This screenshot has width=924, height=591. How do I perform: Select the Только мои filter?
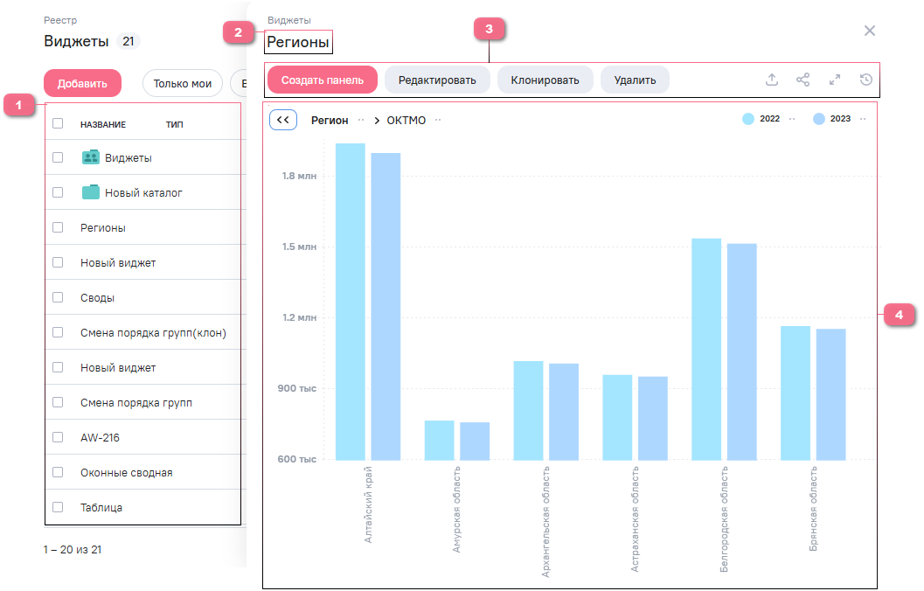pyautogui.click(x=183, y=84)
